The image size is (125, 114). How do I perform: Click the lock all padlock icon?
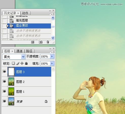click(26, 63)
